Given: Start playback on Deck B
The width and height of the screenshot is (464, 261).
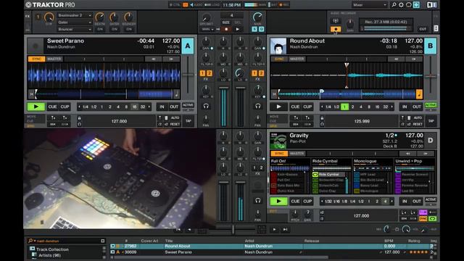Looking at the screenshot, I should (x=278, y=107).
